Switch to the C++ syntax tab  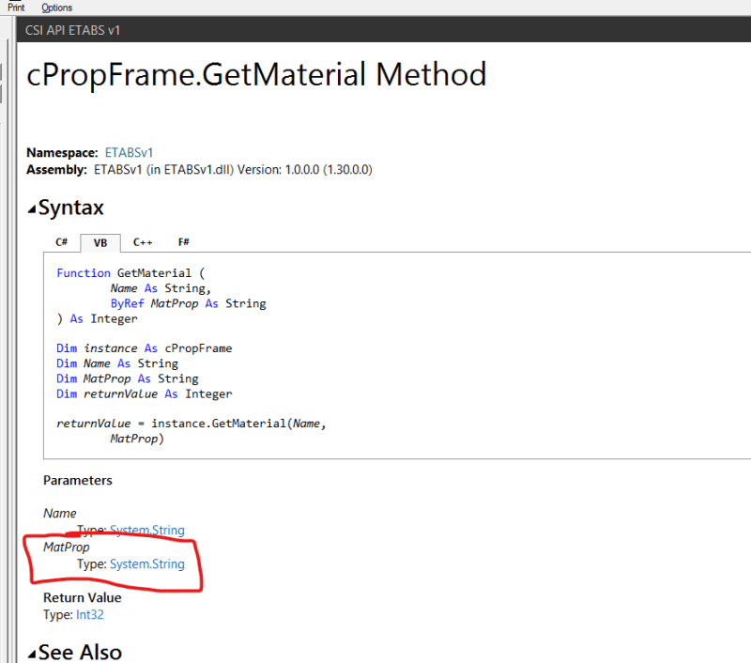143,242
